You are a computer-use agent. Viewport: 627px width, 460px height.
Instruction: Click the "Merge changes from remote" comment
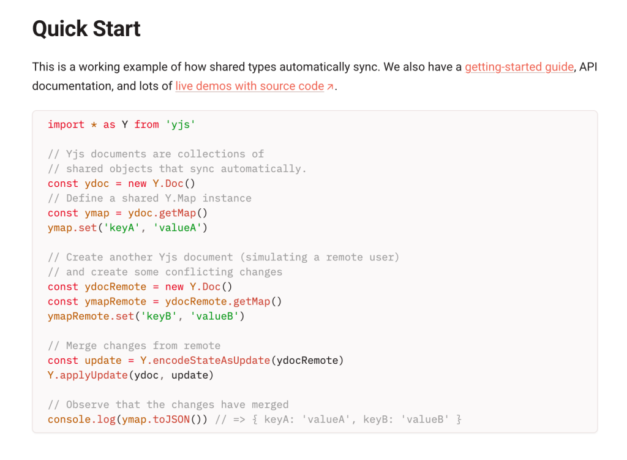(133, 345)
